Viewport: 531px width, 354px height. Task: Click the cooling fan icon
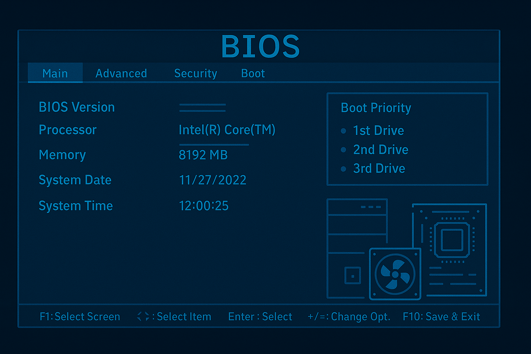click(395, 274)
